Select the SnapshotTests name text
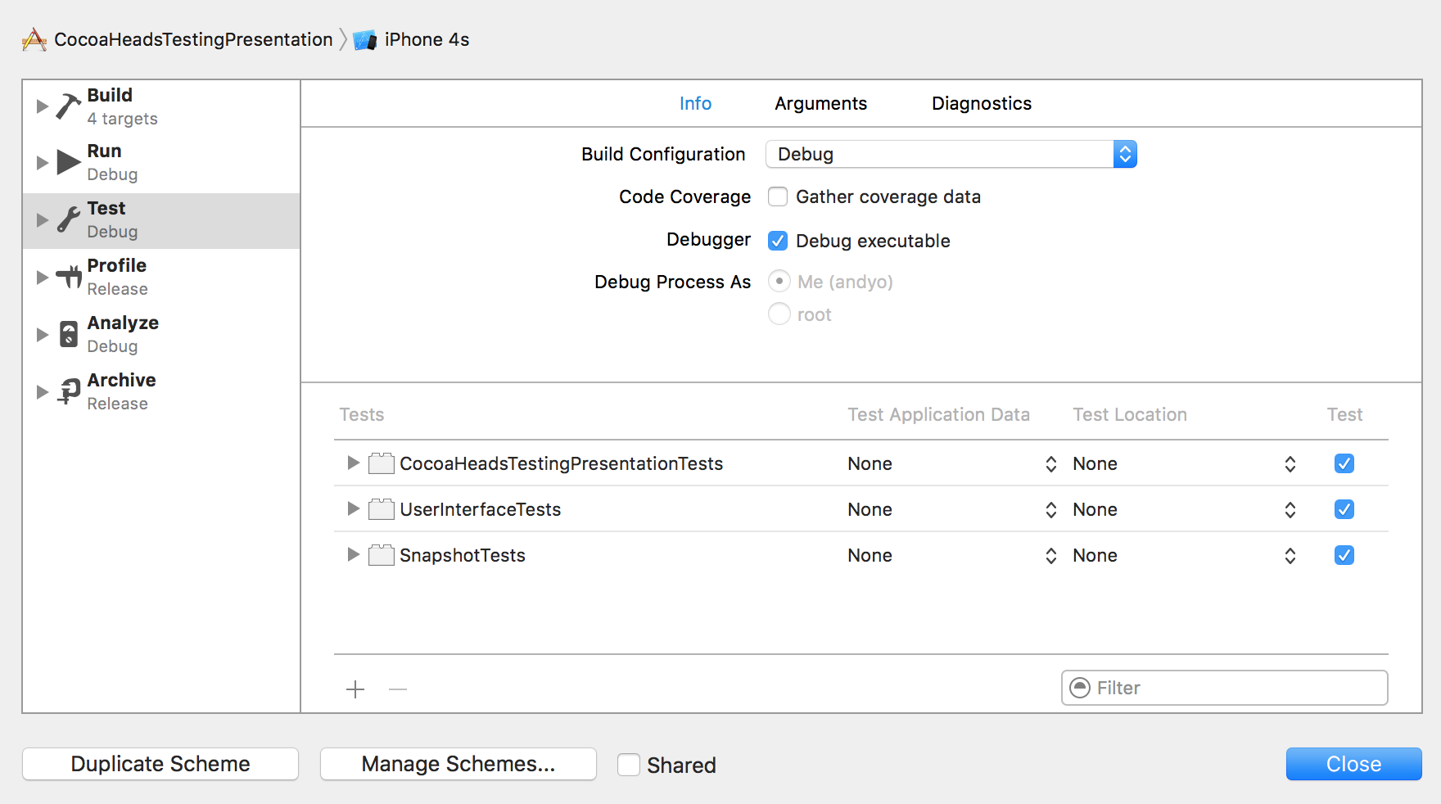 tap(463, 555)
